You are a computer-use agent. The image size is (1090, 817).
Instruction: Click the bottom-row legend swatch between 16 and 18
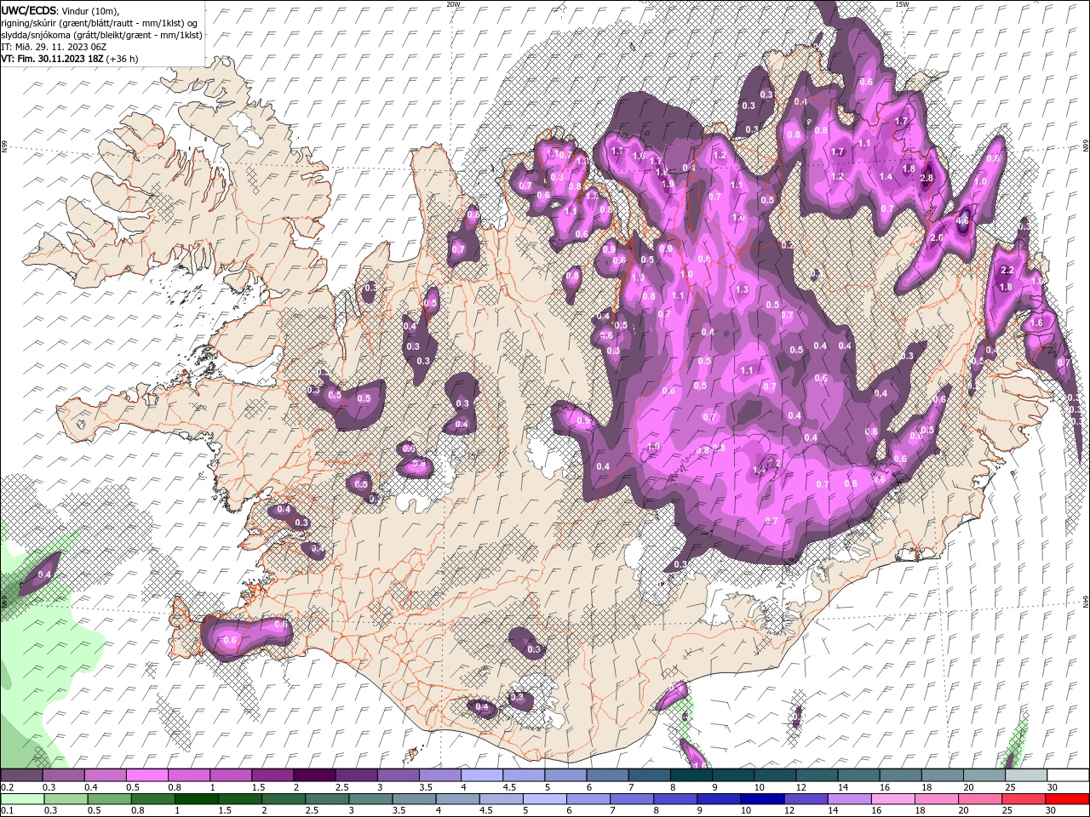893,799
